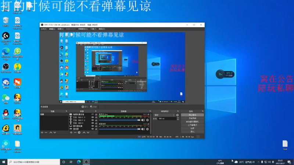Viewport: 294px width, 165px height.
Task: Pop out the Controls dock panel
Action: tap(203, 111)
